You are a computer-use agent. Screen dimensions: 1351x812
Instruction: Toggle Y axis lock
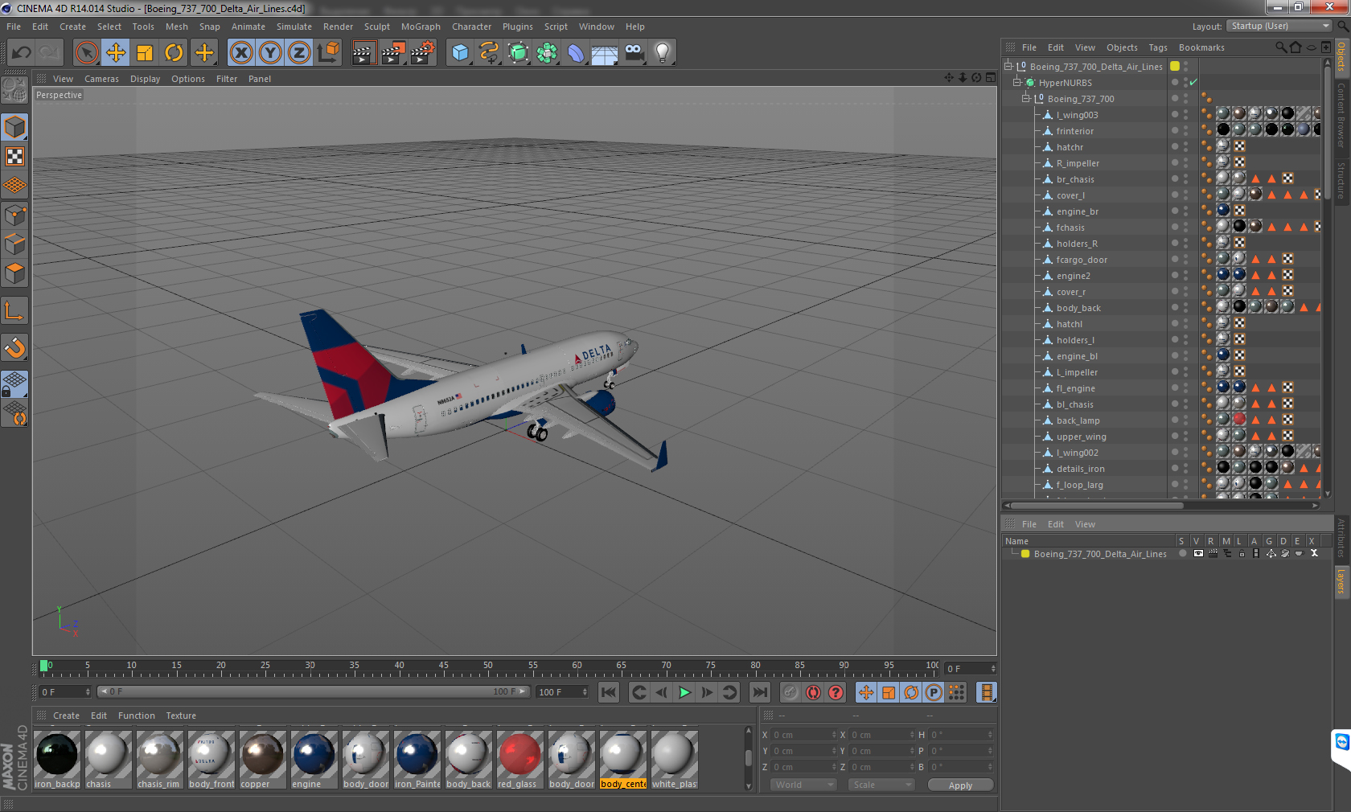270,53
